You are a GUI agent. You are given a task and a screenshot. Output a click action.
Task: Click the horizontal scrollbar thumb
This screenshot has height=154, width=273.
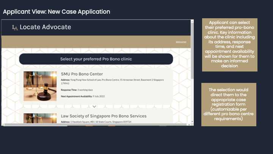click(95, 125)
